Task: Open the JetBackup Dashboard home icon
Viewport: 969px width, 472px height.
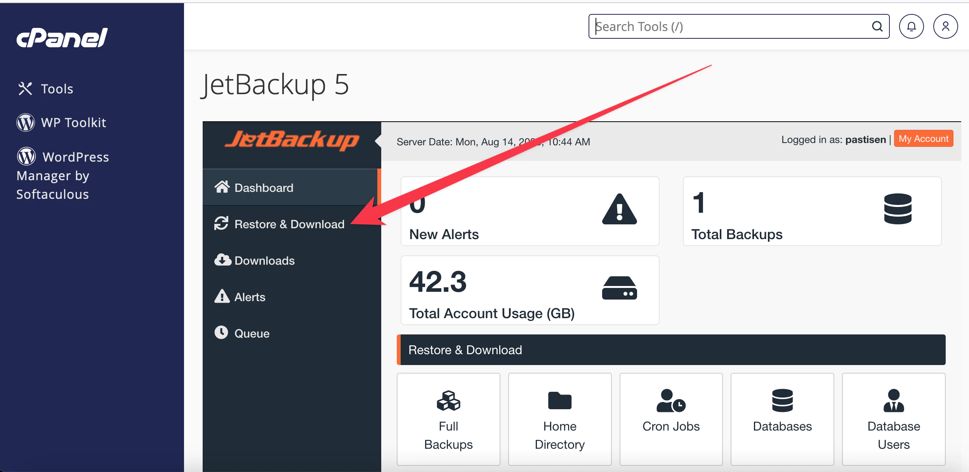Action: tap(222, 188)
